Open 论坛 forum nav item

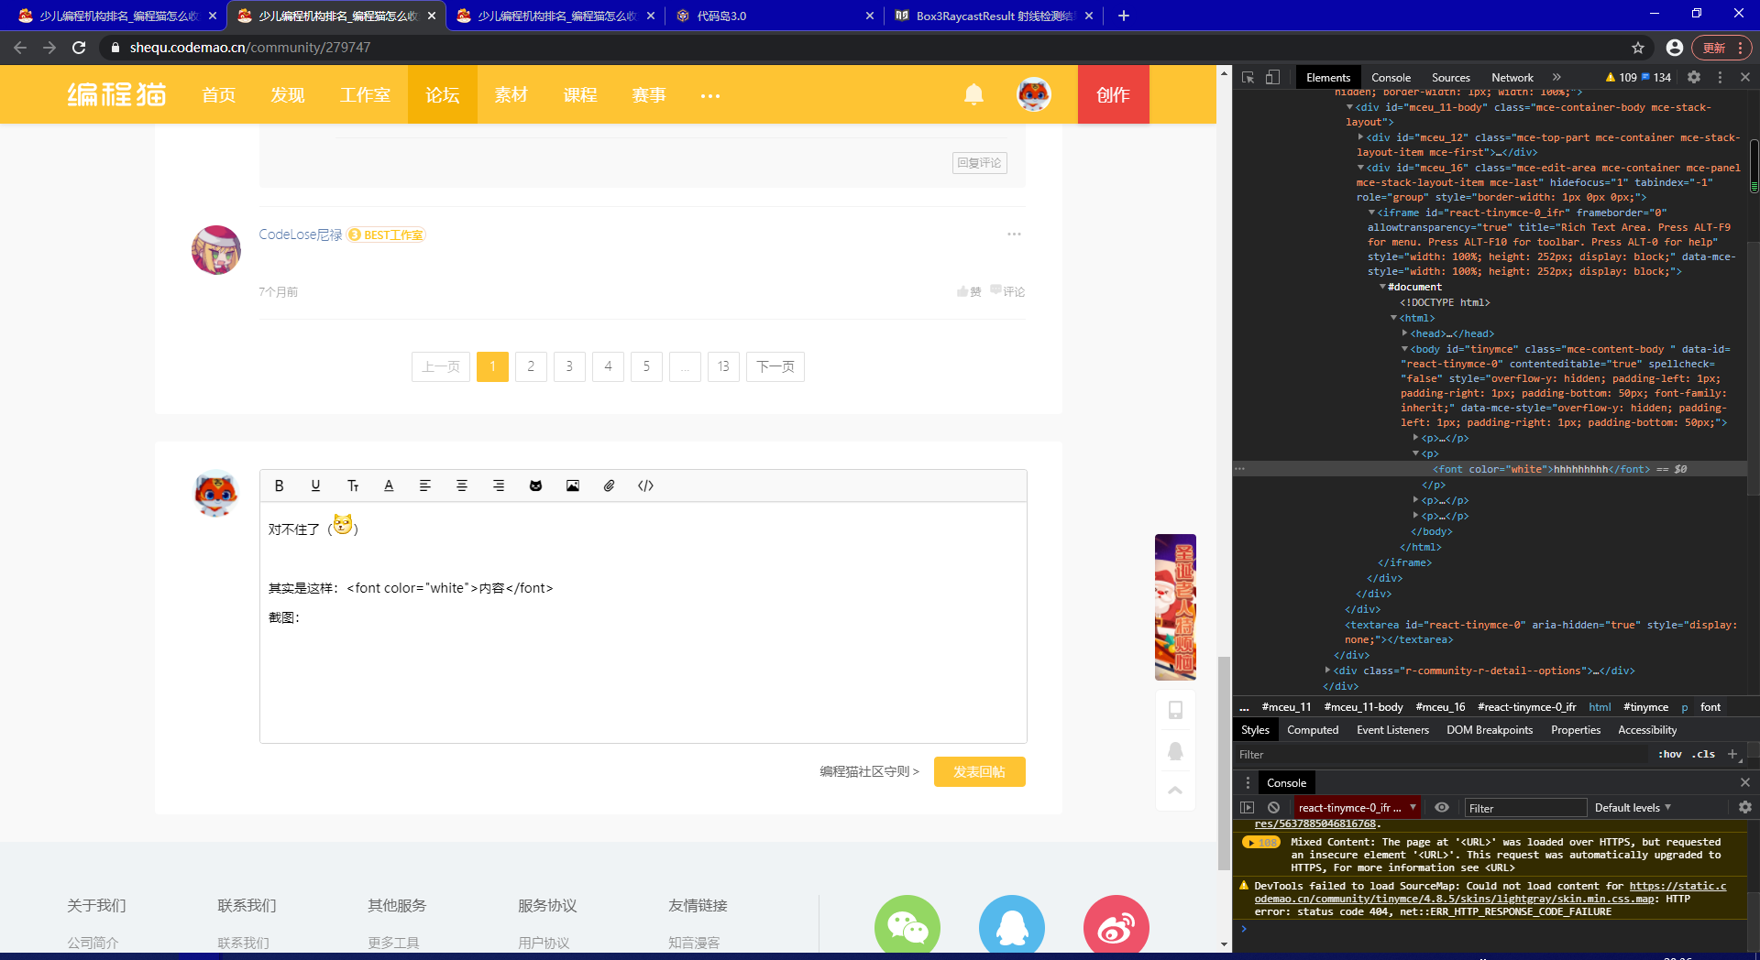(443, 94)
